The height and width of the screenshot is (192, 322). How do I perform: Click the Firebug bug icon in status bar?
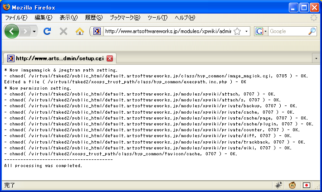[278, 185]
